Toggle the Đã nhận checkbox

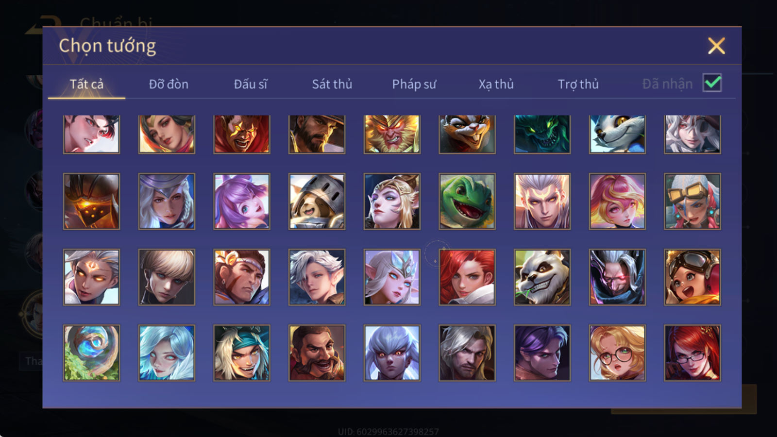coord(712,83)
